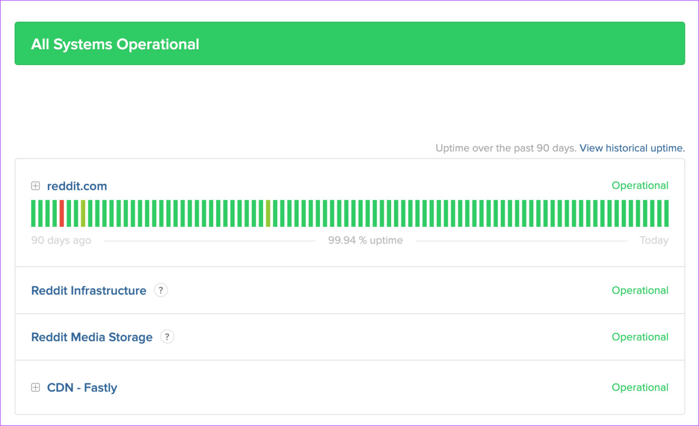The height and width of the screenshot is (426, 699).
Task: Click Operational status for reddit.com
Action: coord(640,186)
